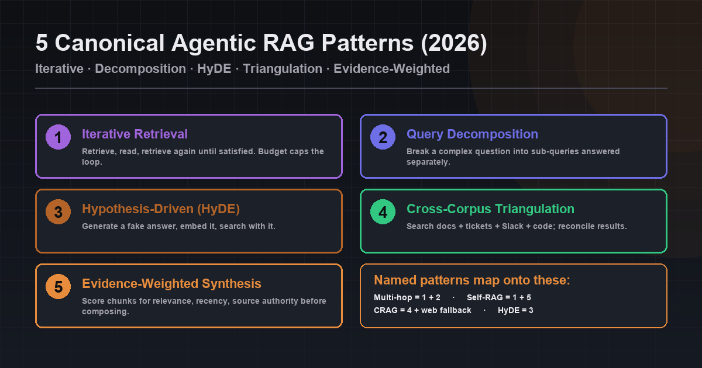The width and height of the screenshot is (702, 368).
Task: Select the 'Query Decomposition' card heading
Action: (472, 134)
